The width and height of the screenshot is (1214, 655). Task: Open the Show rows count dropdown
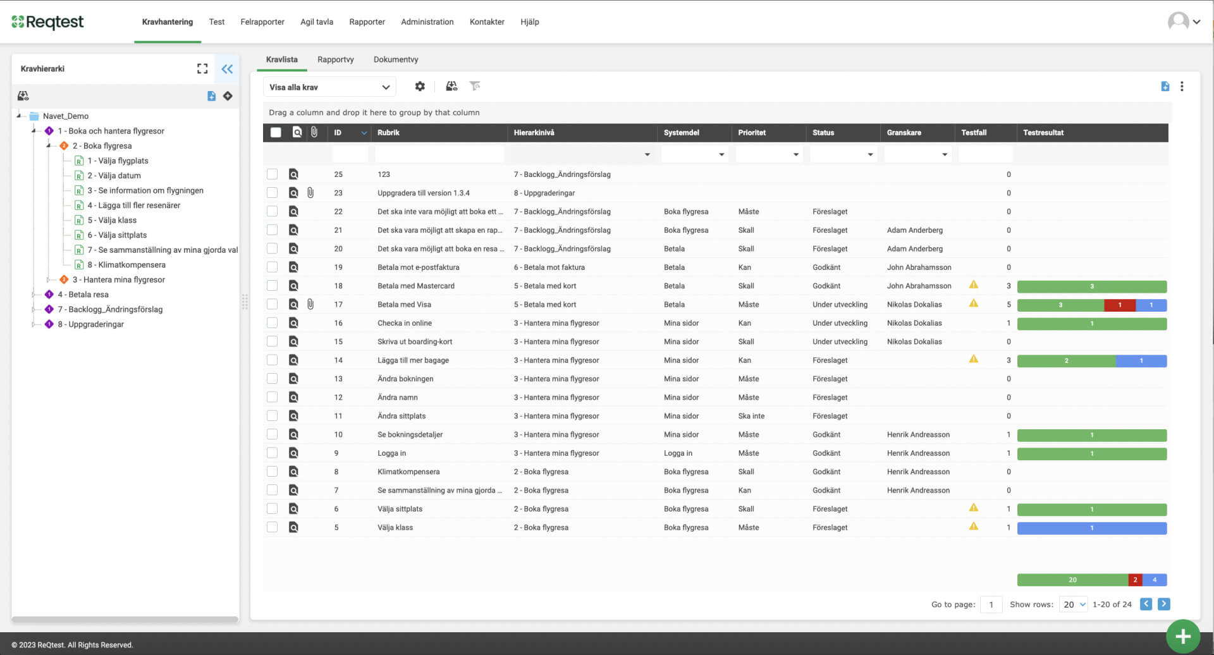[1073, 604]
